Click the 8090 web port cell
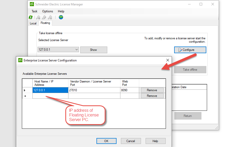This screenshot has height=147, width=231. [130, 90]
